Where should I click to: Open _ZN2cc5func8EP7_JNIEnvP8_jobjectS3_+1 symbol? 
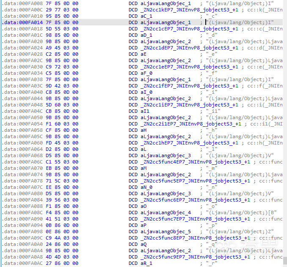point(195,238)
